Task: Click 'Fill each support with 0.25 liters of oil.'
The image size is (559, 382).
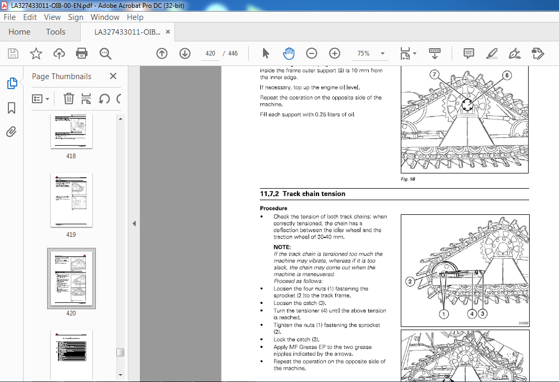Action: (308, 114)
